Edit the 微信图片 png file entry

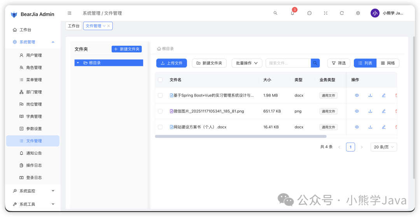point(383,111)
